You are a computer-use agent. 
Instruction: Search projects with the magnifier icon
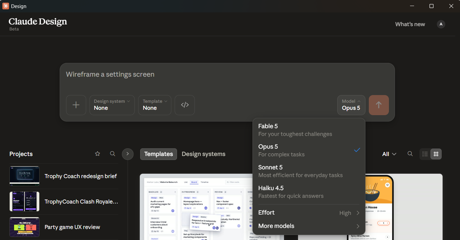(113, 154)
